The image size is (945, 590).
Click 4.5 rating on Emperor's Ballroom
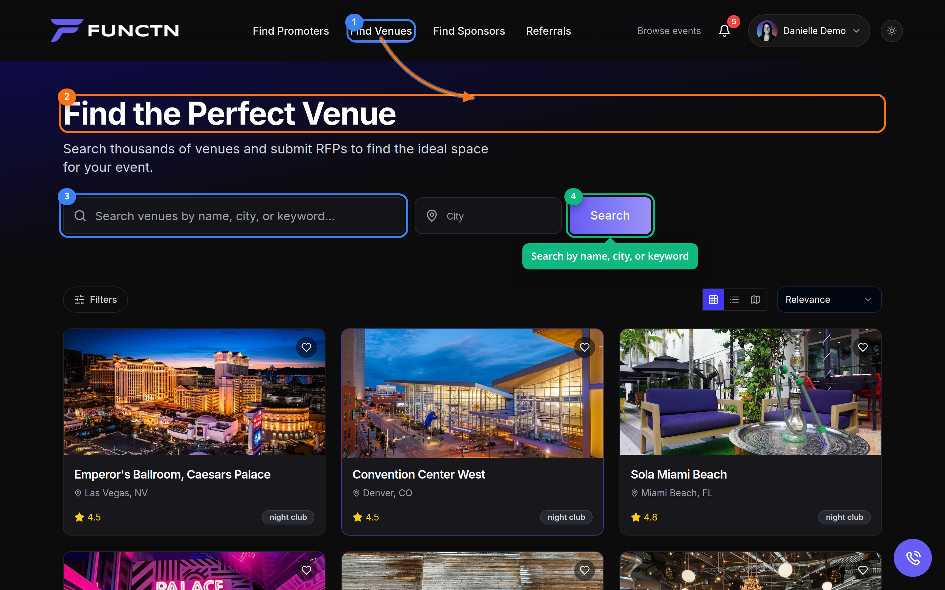point(88,517)
